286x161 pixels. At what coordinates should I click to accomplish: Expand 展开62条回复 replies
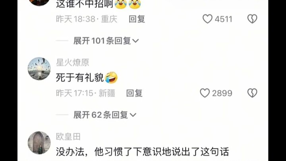pos(105,115)
